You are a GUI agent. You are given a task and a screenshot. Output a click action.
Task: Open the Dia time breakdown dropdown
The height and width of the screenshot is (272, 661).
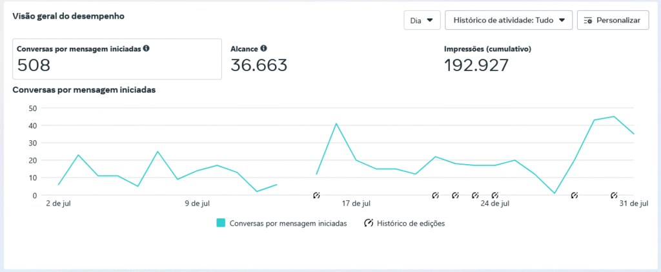pyautogui.click(x=422, y=21)
